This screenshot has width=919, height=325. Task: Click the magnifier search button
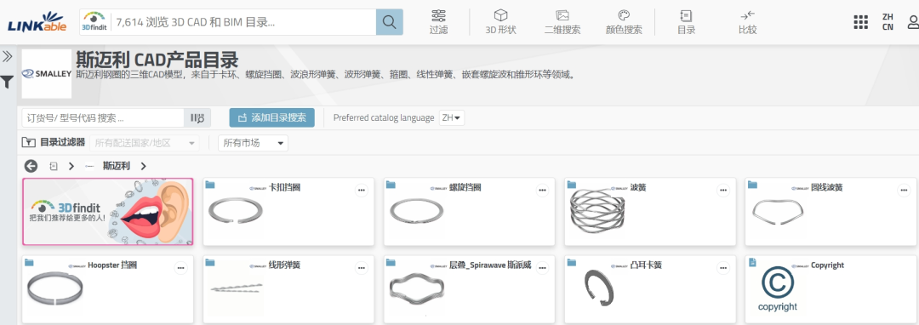click(x=389, y=22)
